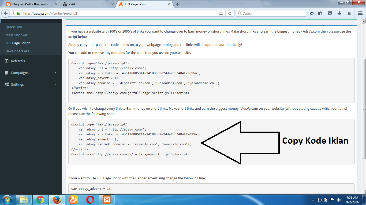Click the page reload button

pos(230,13)
